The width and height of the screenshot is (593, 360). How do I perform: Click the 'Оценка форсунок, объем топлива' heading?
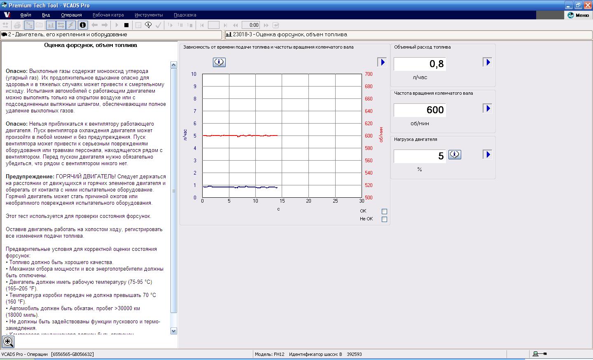(91, 45)
